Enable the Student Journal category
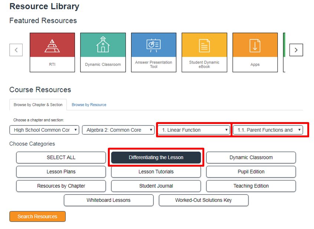 tap(156, 186)
